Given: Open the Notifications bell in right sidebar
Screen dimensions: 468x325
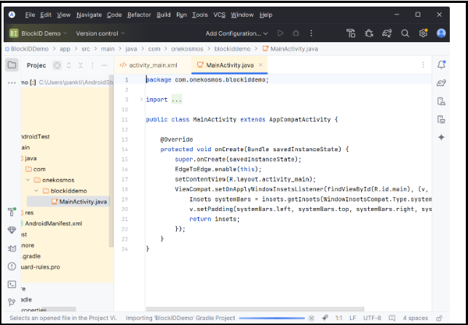Looking at the screenshot, I should click(441, 65).
